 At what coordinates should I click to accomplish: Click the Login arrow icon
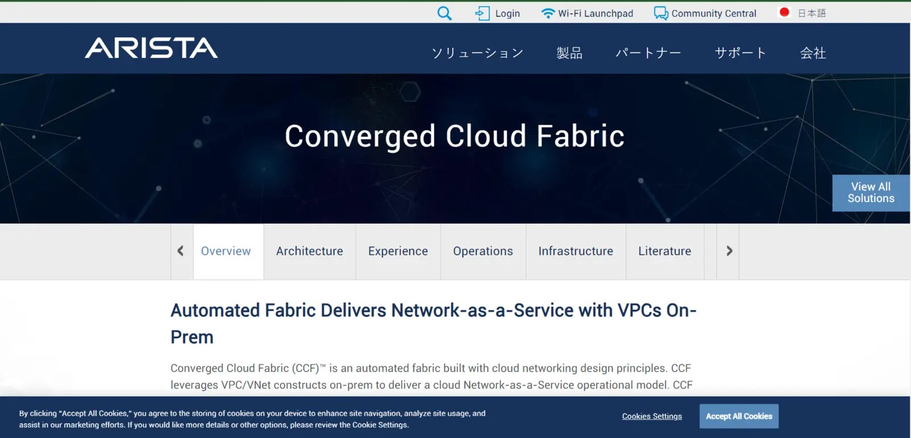pos(482,13)
